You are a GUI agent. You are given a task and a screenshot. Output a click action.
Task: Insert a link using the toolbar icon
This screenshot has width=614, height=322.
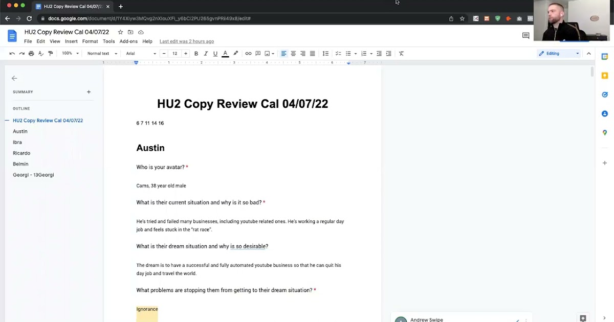click(248, 54)
